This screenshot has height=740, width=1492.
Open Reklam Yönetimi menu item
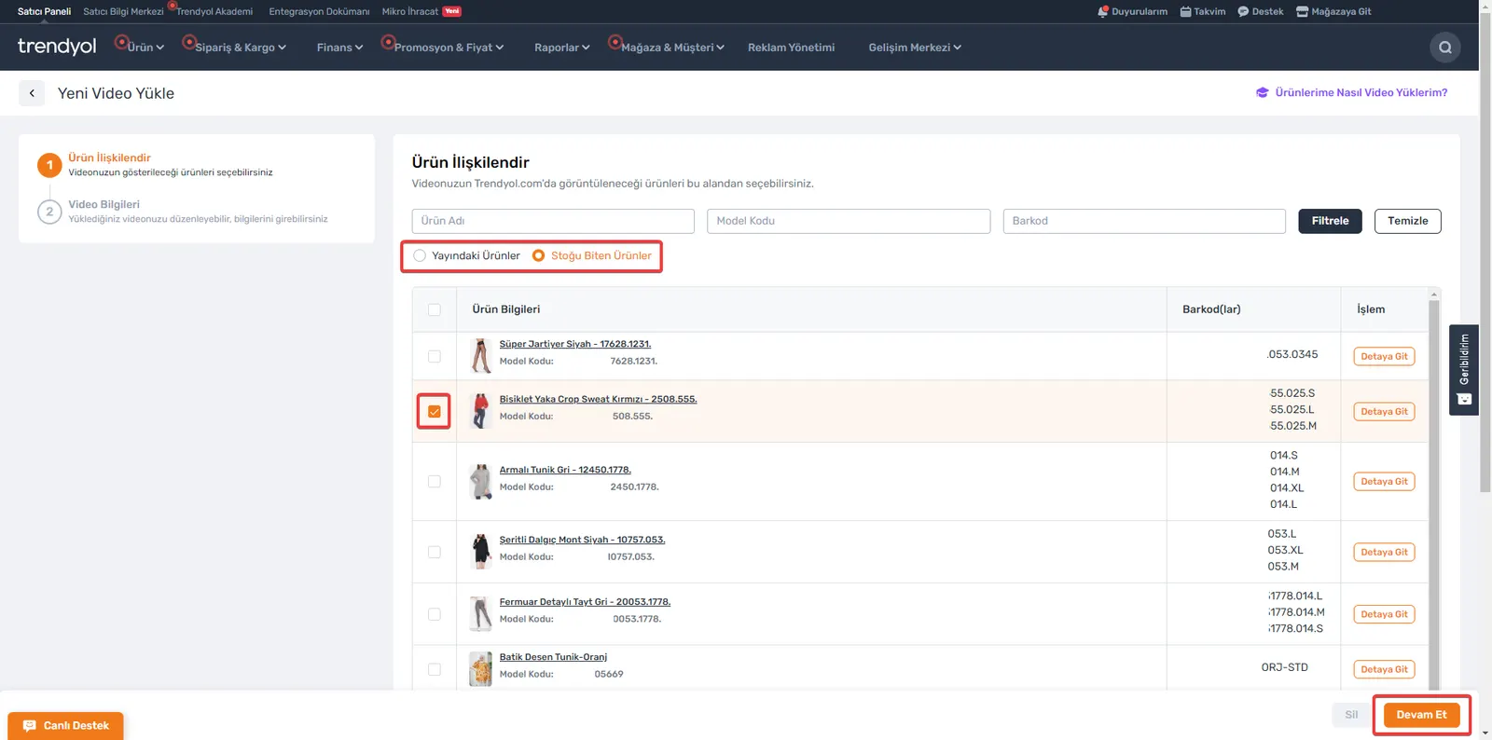791,48
